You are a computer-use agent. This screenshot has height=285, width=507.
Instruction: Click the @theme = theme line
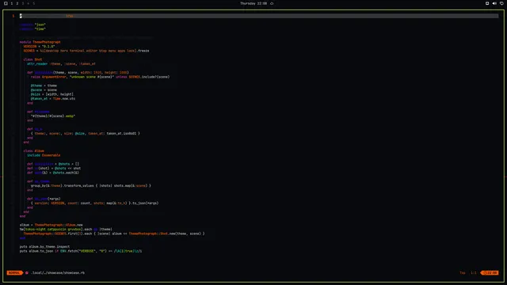(44, 85)
